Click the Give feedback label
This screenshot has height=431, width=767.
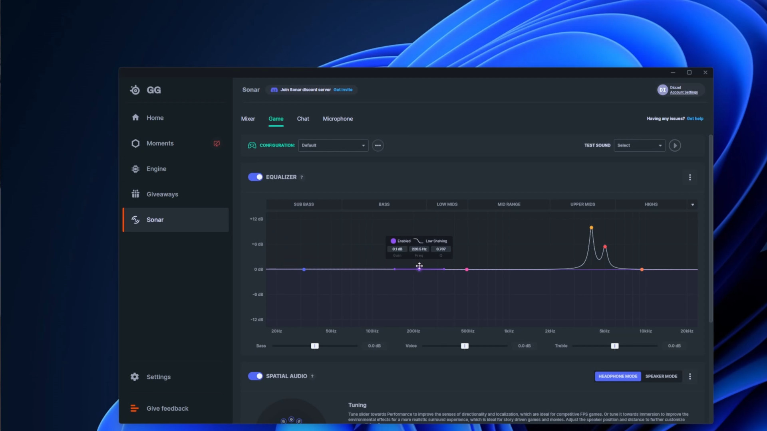pos(167,408)
